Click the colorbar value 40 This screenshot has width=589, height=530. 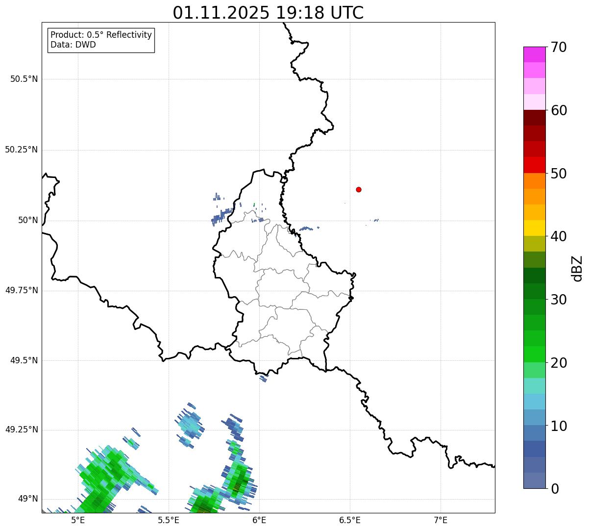(559, 236)
